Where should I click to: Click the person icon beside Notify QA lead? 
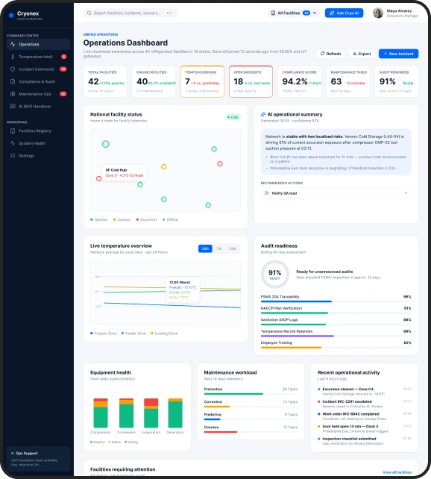tap(266, 193)
